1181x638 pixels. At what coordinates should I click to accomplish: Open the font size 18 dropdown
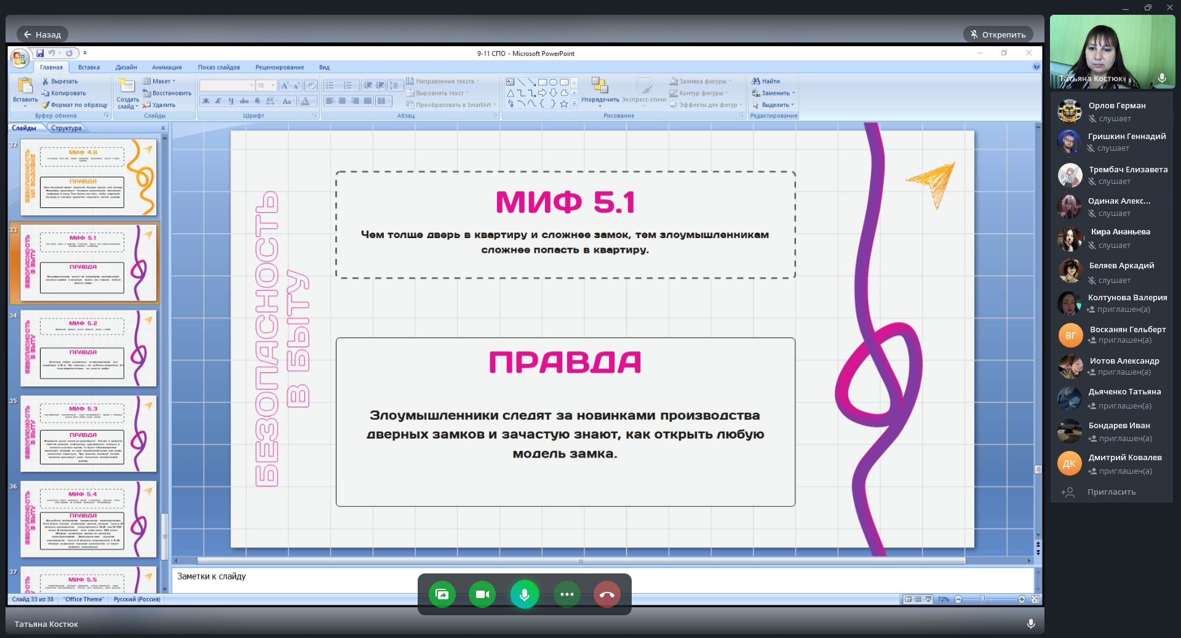click(273, 86)
